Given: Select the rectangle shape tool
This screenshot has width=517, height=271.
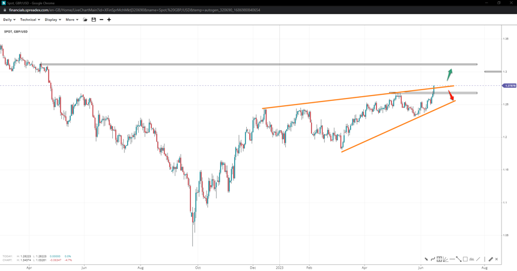Looking at the screenshot, I should coord(465,259).
